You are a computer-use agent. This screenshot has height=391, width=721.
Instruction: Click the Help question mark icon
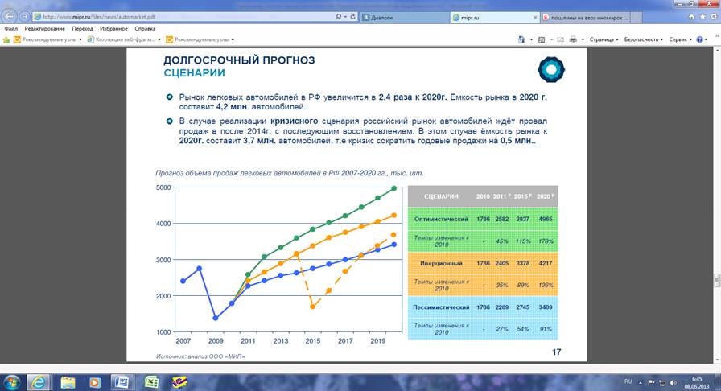[x=699, y=39]
